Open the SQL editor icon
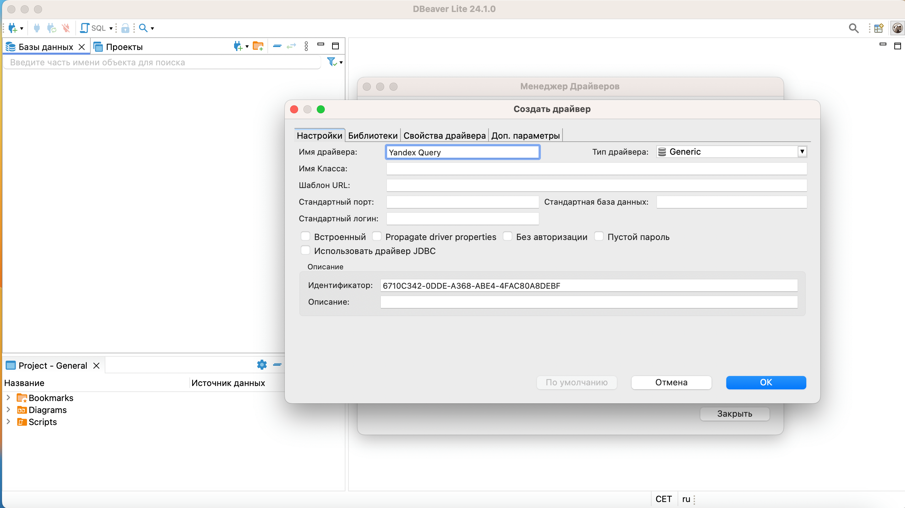This screenshot has height=508, width=905. (x=85, y=28)
